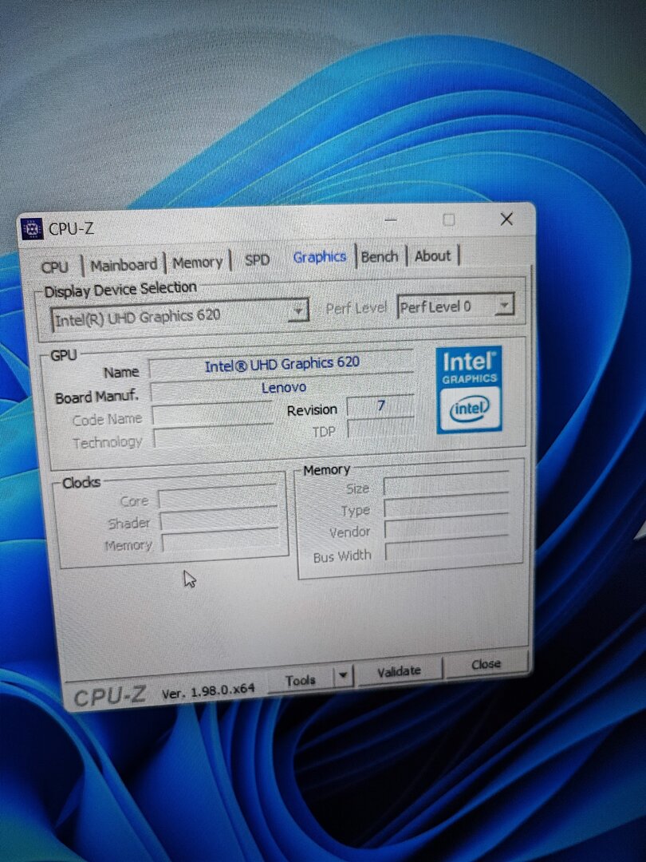
Task: Click the Intel Graphics logo
Action: pos(469,389)
